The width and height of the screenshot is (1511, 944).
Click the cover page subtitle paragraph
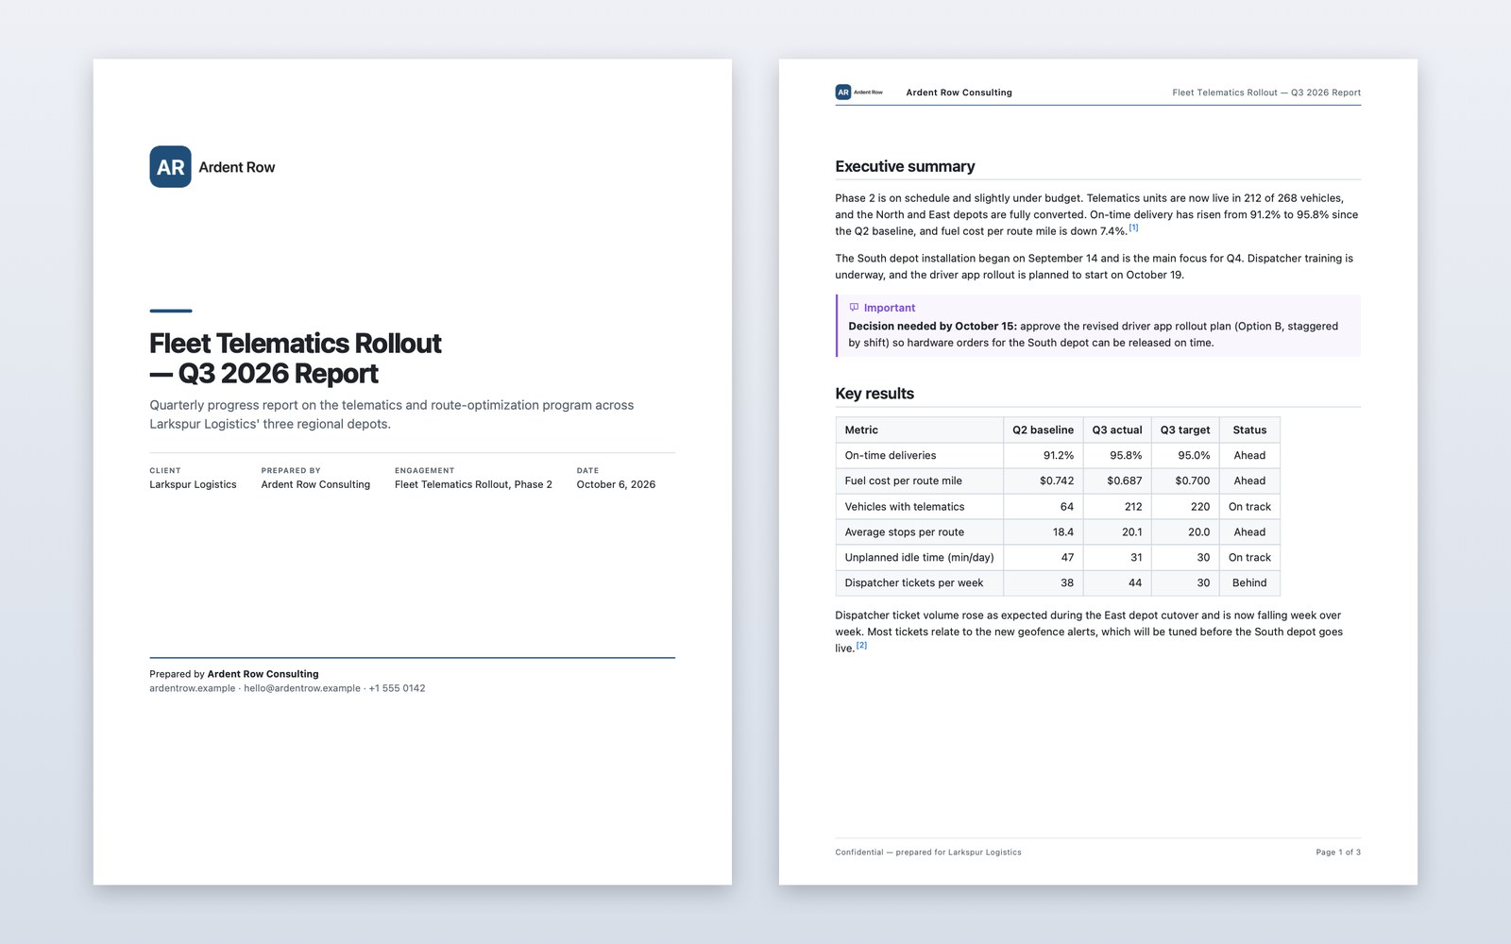pyautogui.click(x=392, y=414)
